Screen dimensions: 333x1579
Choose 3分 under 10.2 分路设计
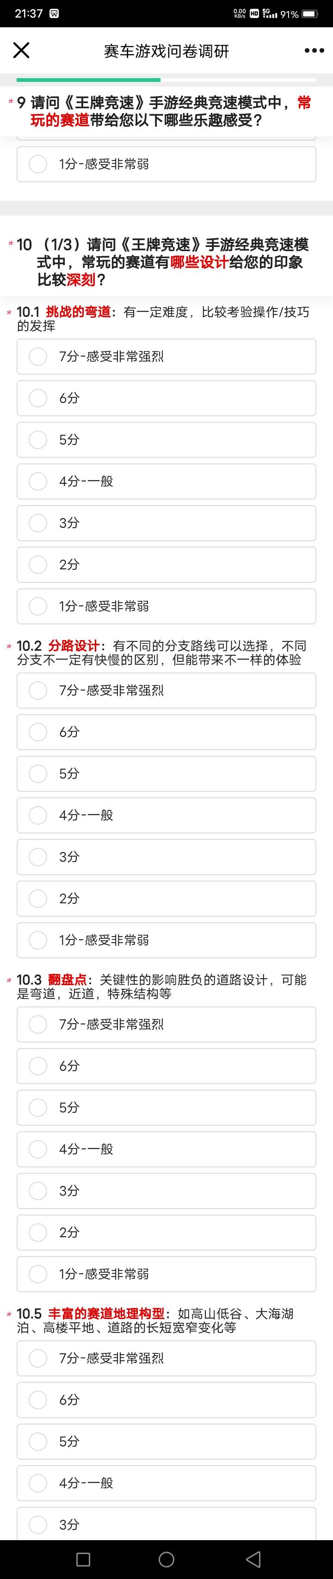point(166,857)
